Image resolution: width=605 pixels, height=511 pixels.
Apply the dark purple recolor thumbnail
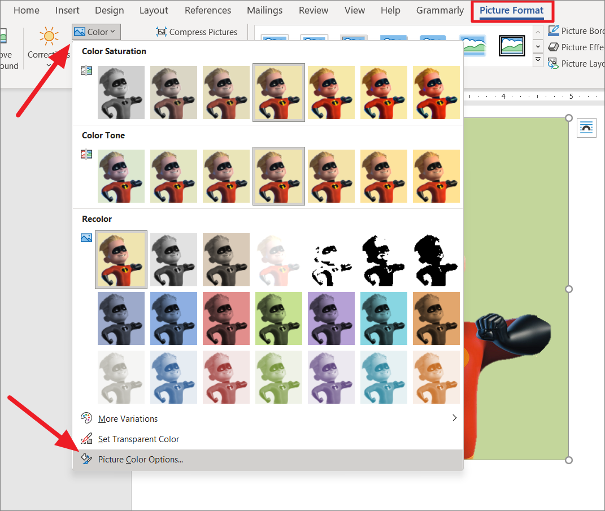331,318
